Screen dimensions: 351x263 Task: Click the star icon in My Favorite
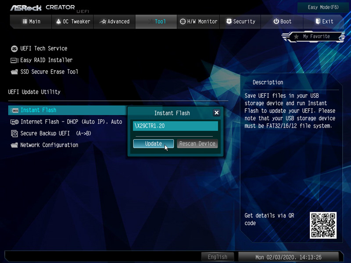[x=296, y=36]
